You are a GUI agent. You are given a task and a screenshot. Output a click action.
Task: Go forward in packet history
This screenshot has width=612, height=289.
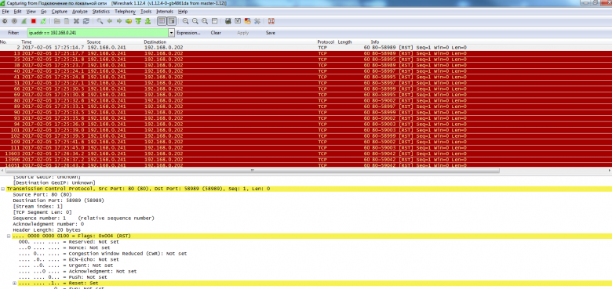click(119, 21)
